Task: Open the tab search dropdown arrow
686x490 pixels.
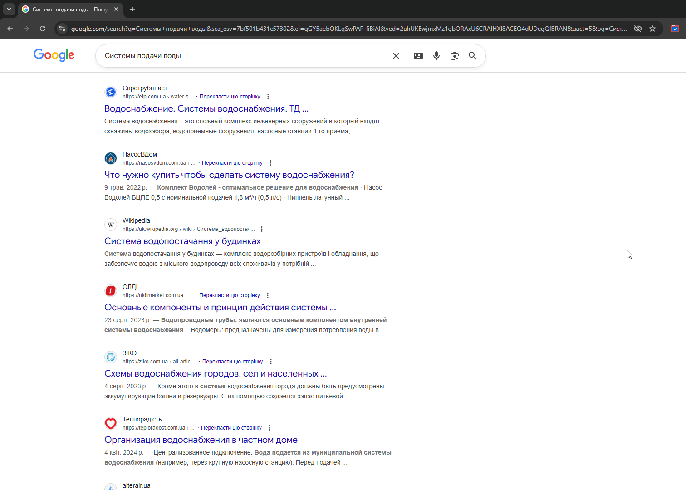Action: pos(9,9)
